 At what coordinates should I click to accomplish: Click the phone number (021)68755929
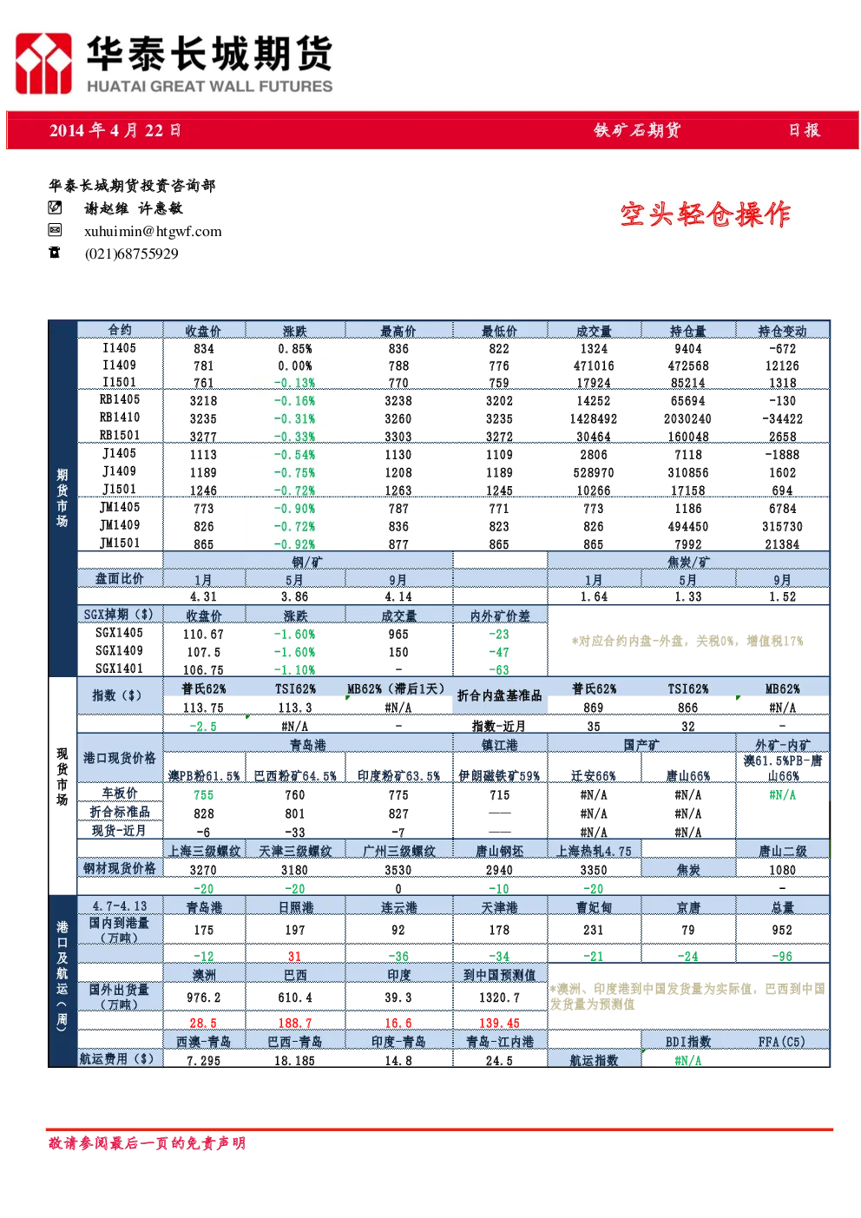(131, 253)
